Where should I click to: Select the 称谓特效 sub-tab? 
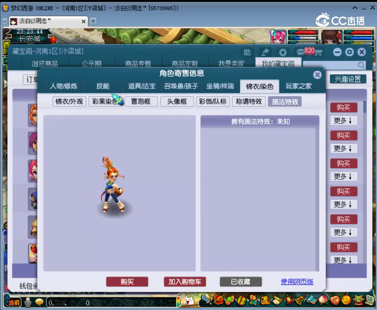click(249, 101)
